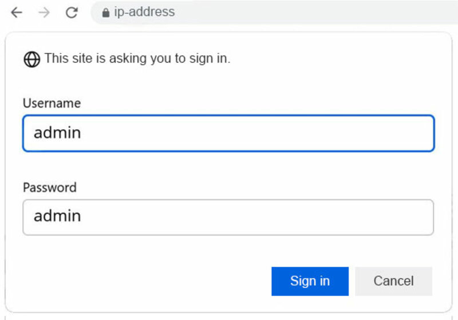Click the globe icon in sign-in dialog
The width and height of the screenshot is (458, 320).
pyautogui.click(x=31, y=59)
